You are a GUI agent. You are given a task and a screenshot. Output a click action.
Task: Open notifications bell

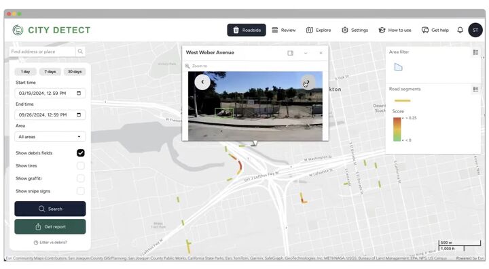click(460, 30)
